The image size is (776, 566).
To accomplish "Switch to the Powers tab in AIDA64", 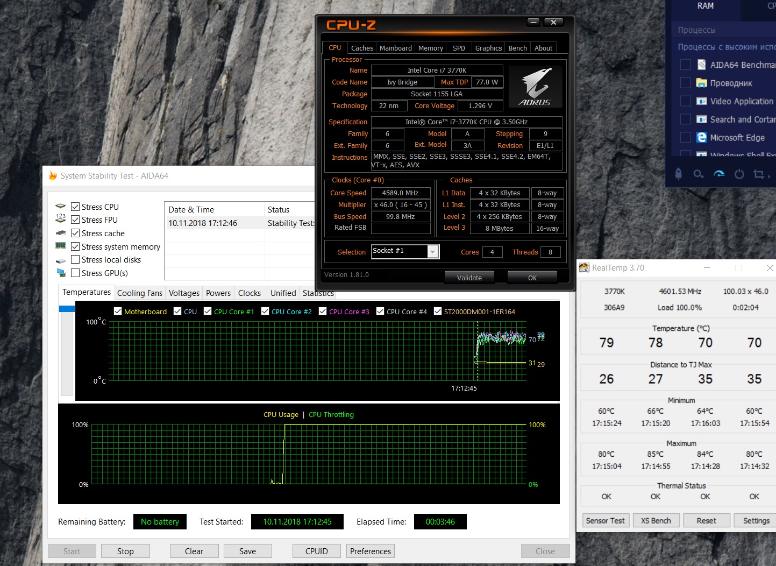I will [218, 293].
